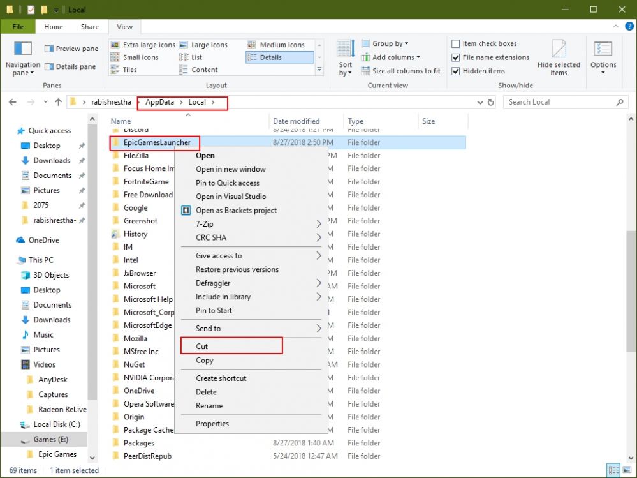Switch to the Home ribbon tab
The width and height of the screenshot is (637, 478).
[x=54, y=27]
